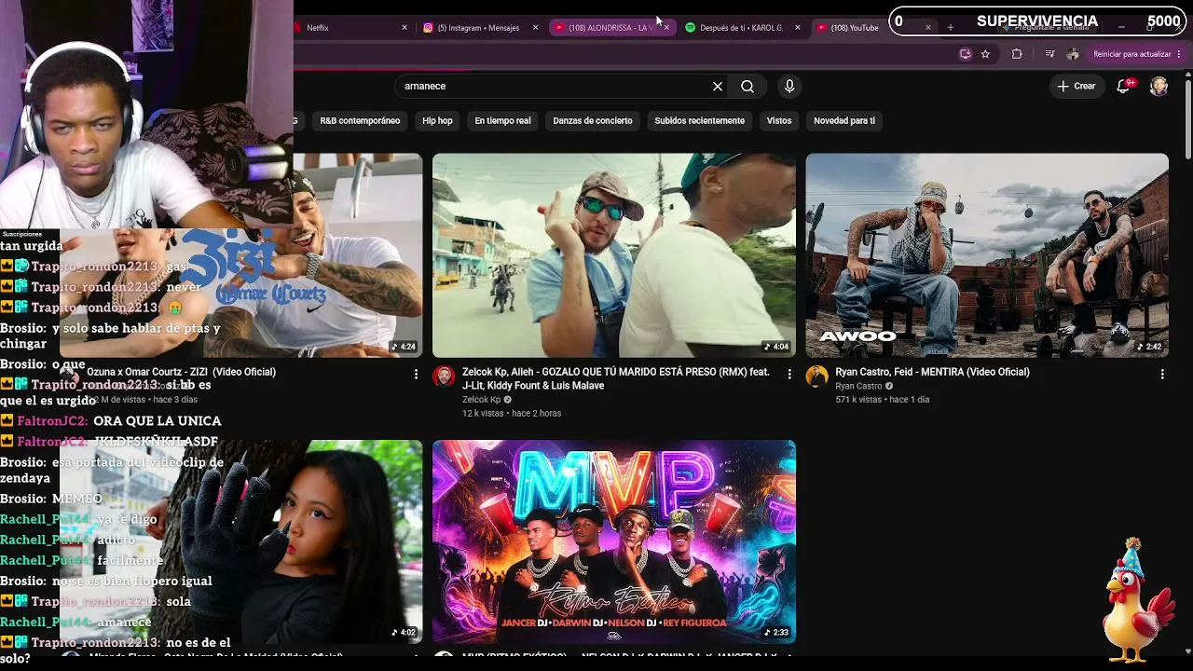
Task: Open YouTube notifications bell
Action: [1125, 86]
